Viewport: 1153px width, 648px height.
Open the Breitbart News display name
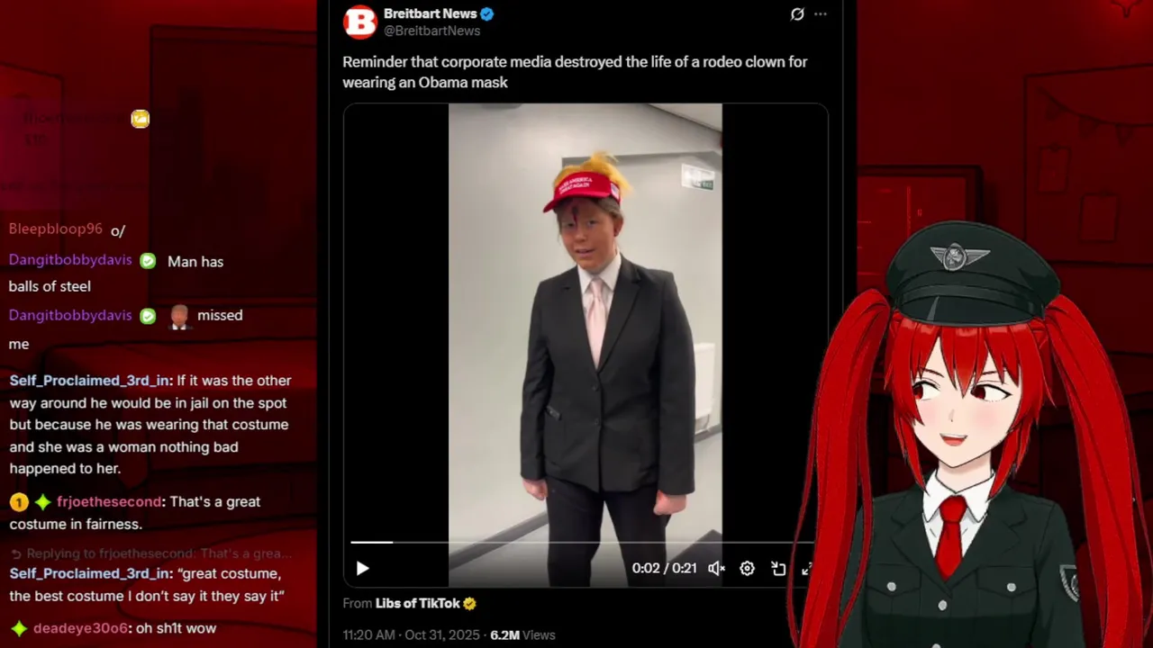[431, 13]
